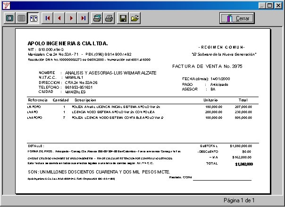Click the Página 1 de 1 status text
Screen dimensions: 285x207
coord(239,200)
